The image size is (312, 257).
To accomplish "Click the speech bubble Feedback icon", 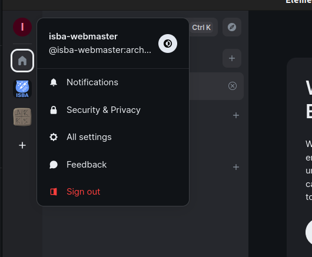I will pyautogui.click(x=54, y=165).
